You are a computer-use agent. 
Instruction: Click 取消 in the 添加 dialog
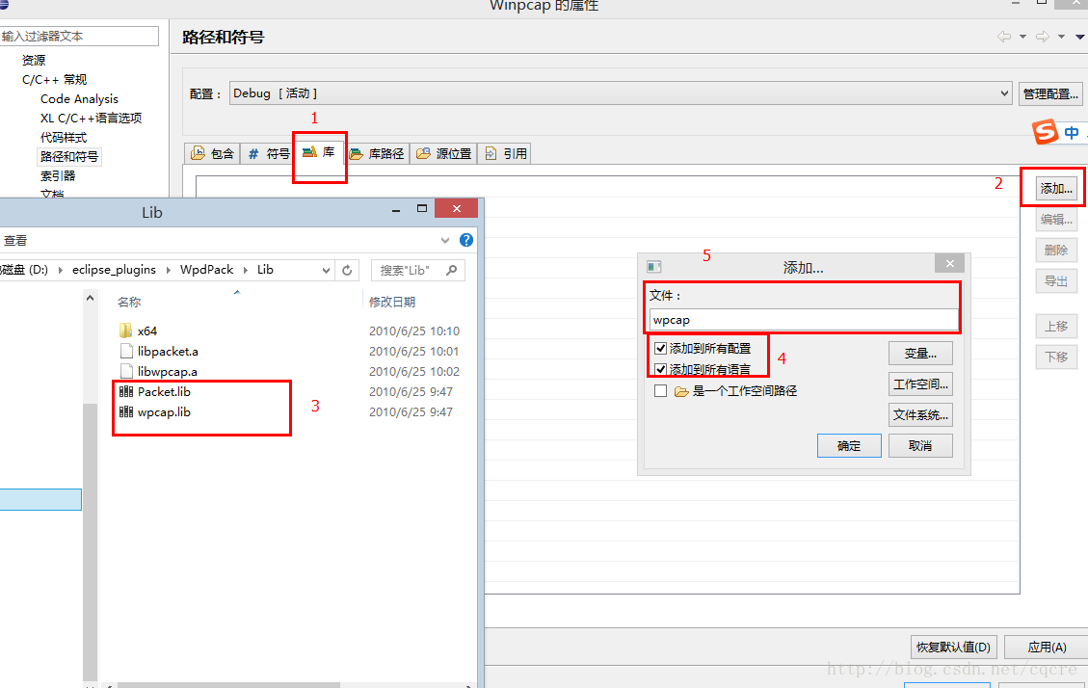pyautogui.click(x=920, y=446)
